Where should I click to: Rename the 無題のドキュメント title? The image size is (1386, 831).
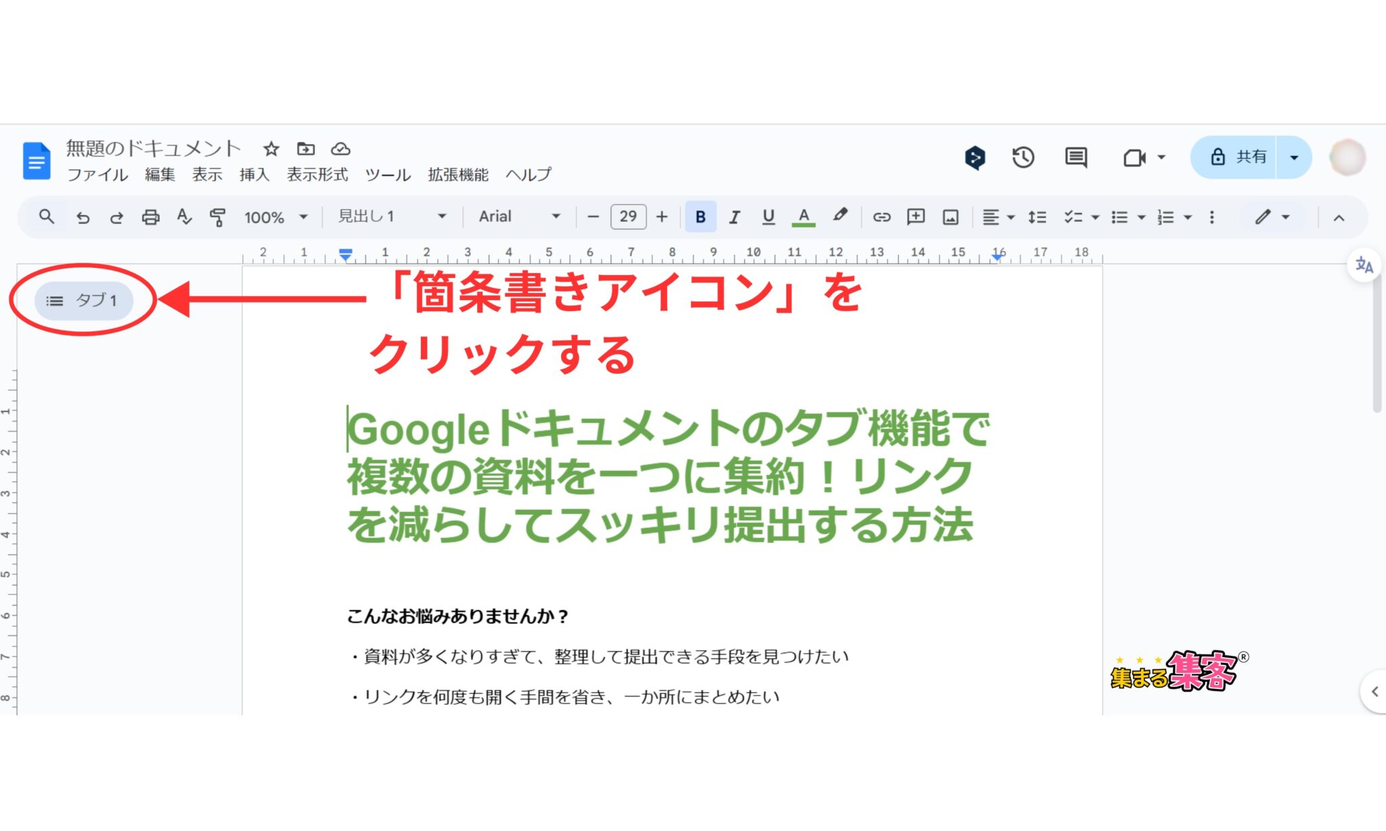coord(154,148)
